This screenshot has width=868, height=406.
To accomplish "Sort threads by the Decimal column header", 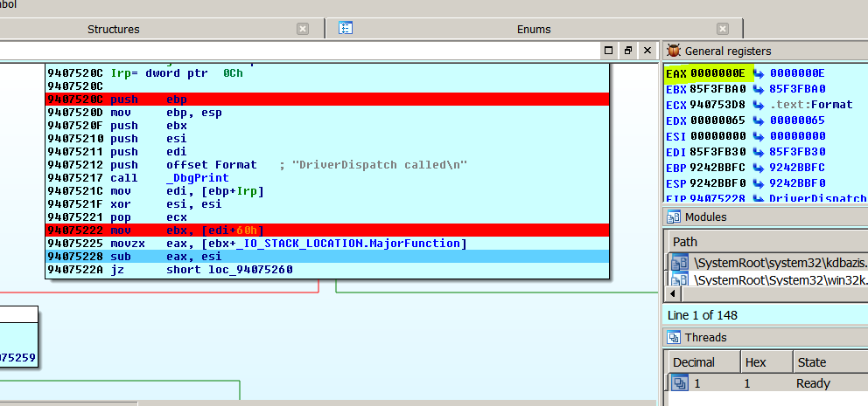I will click(693, 361).
